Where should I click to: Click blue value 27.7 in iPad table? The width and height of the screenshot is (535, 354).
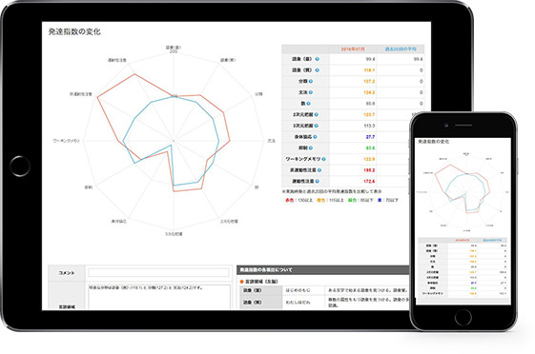(x=370, y=137)
